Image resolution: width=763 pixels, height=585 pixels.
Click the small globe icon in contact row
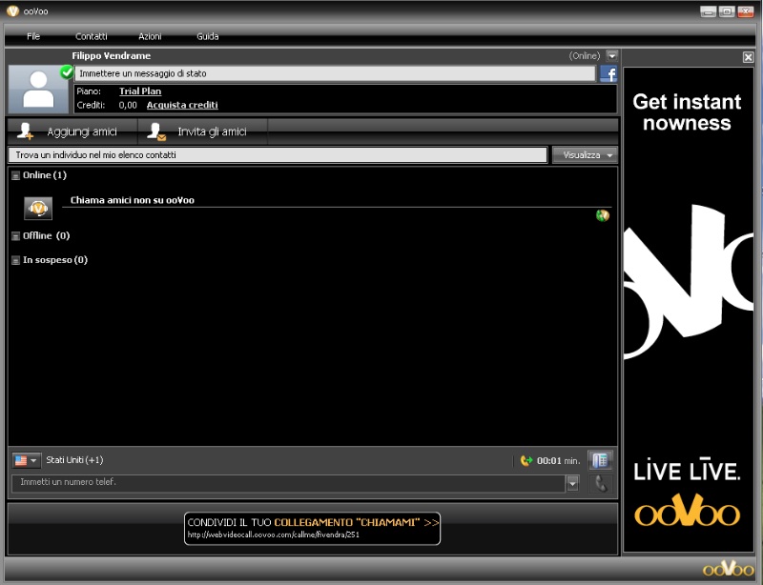pyautogui.click(x=603, y=215)
